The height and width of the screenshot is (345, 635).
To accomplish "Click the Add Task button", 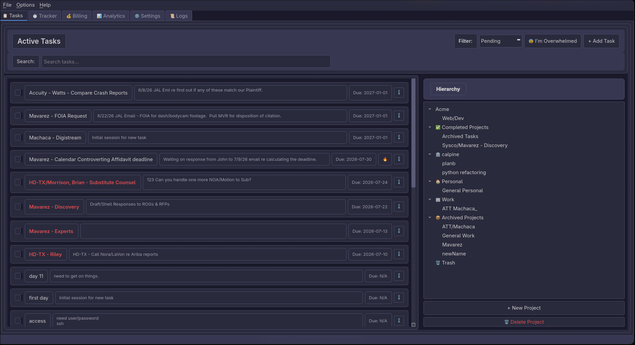I will point(601,41).
